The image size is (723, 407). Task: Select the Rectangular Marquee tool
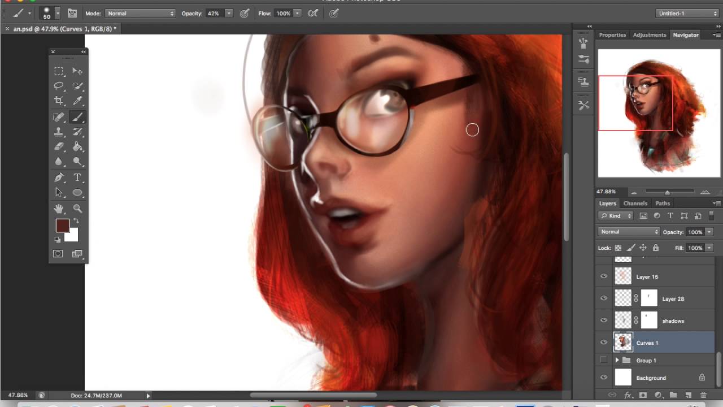tap(59, 71)
